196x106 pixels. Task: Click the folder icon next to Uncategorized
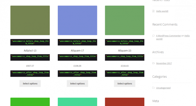pos(153,88)
